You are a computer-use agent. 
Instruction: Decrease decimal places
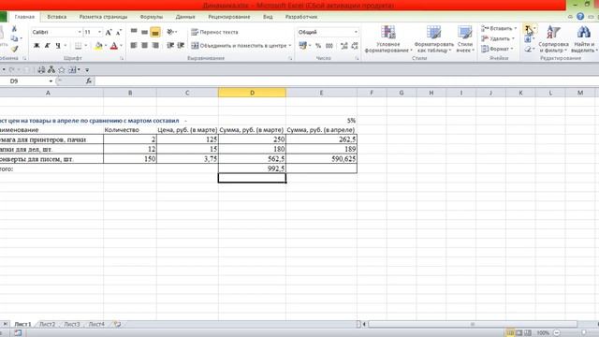355,46
